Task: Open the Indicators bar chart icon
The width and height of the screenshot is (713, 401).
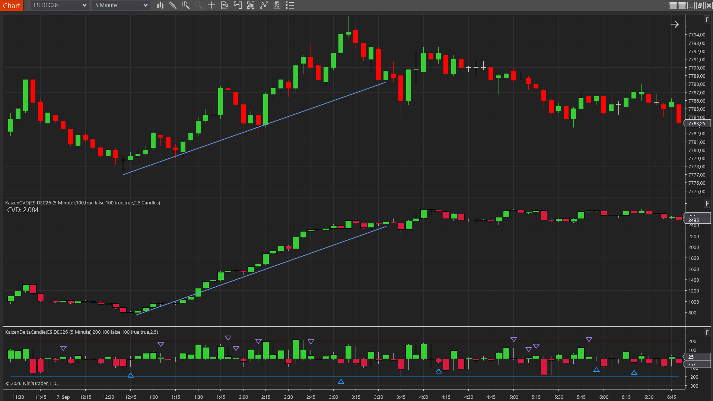Action: [x=251, y=5]
